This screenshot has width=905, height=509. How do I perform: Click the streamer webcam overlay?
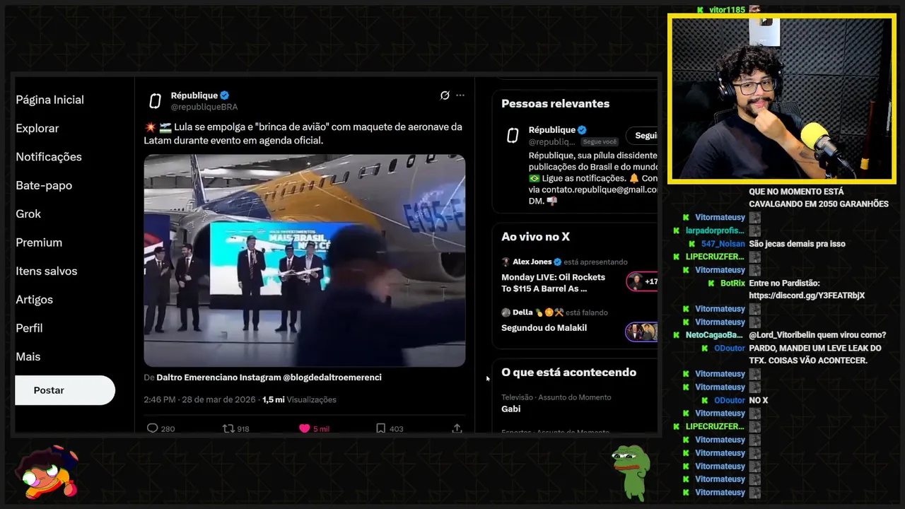[x=782, y=98]
